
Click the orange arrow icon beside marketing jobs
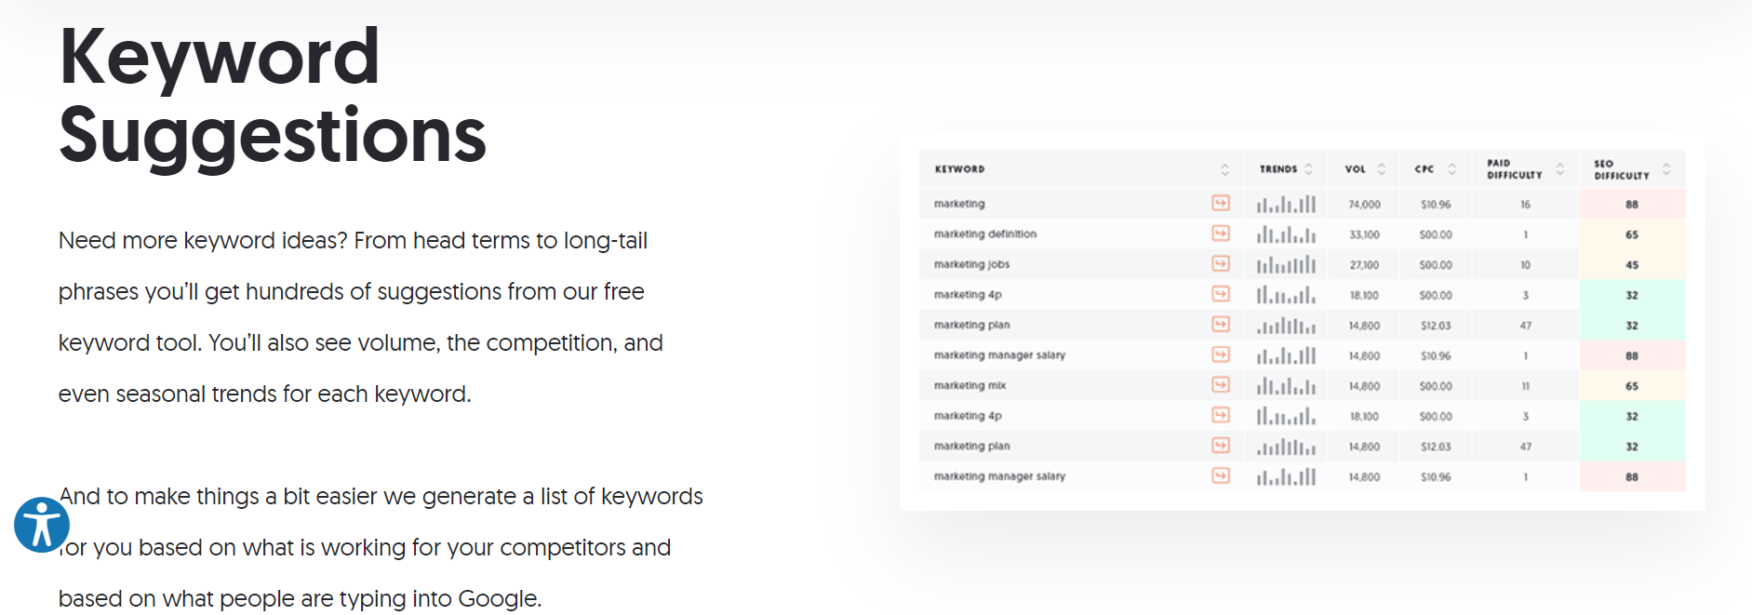click(1221, 264)
